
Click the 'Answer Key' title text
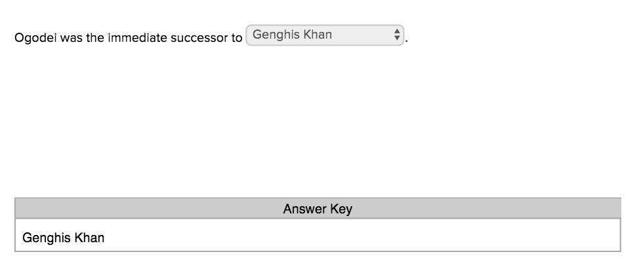tap(318, 209)
